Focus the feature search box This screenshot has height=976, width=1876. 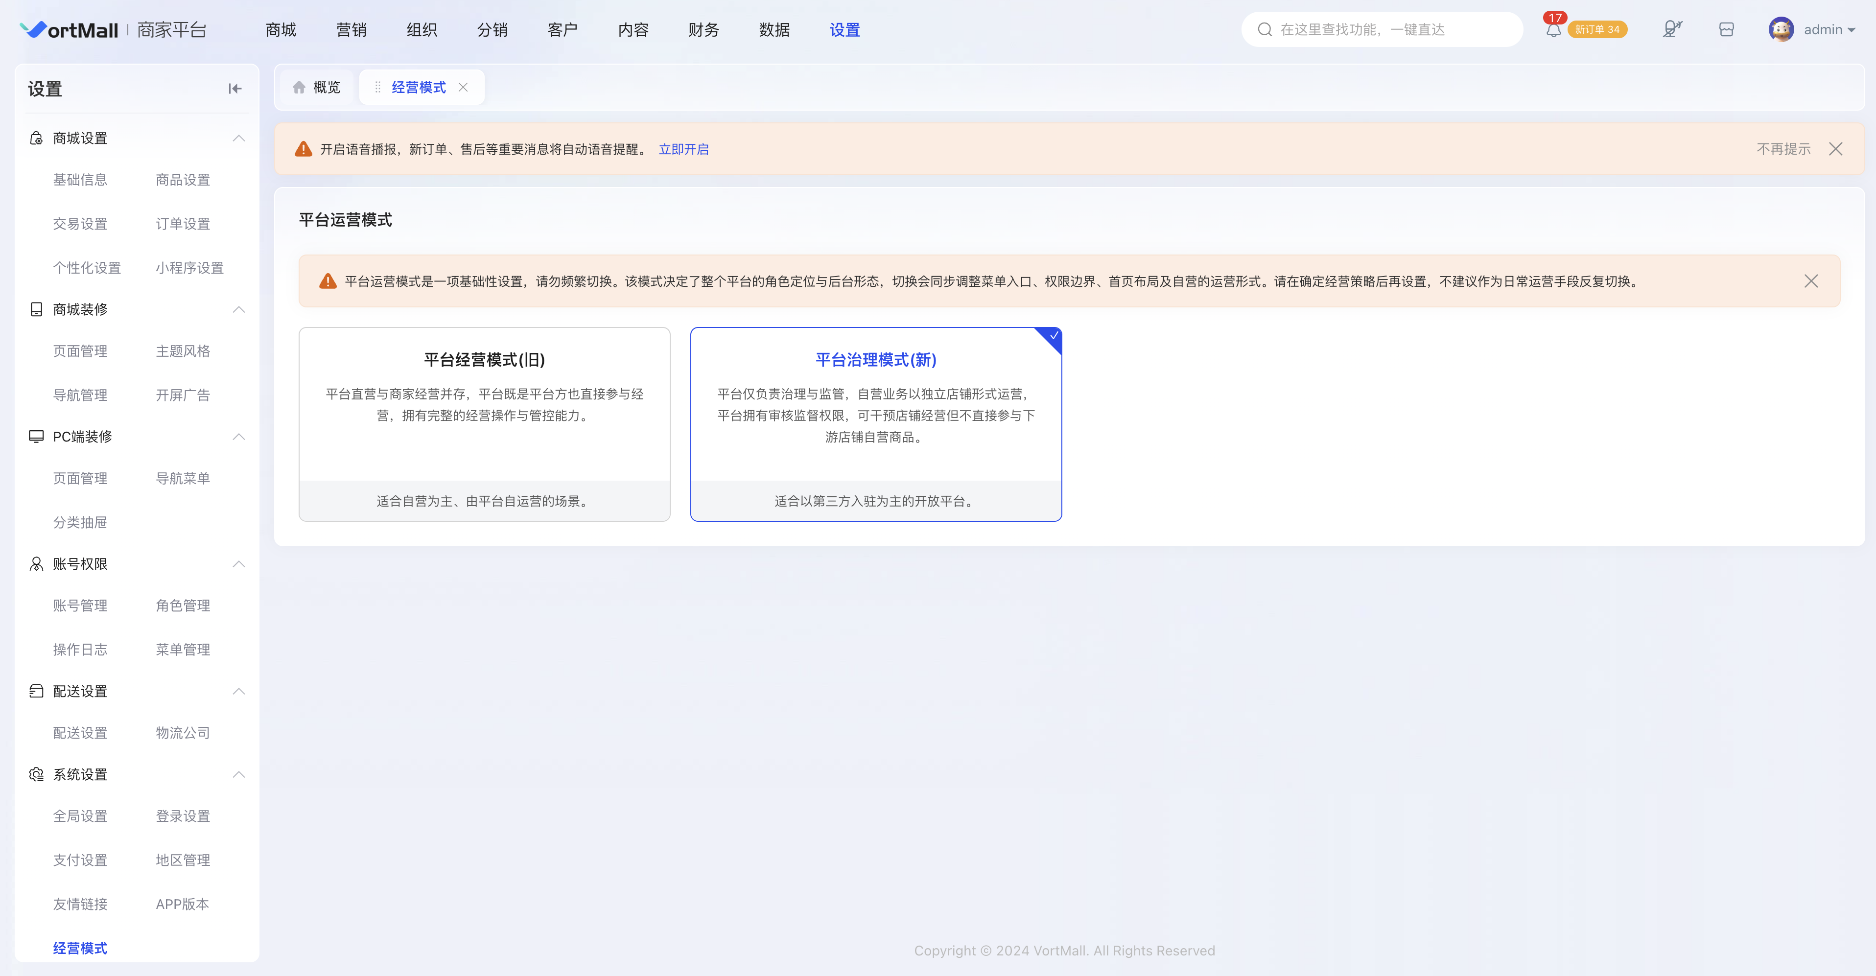(1382, 29)
